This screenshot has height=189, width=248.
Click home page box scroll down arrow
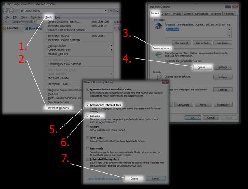point(229,36)
